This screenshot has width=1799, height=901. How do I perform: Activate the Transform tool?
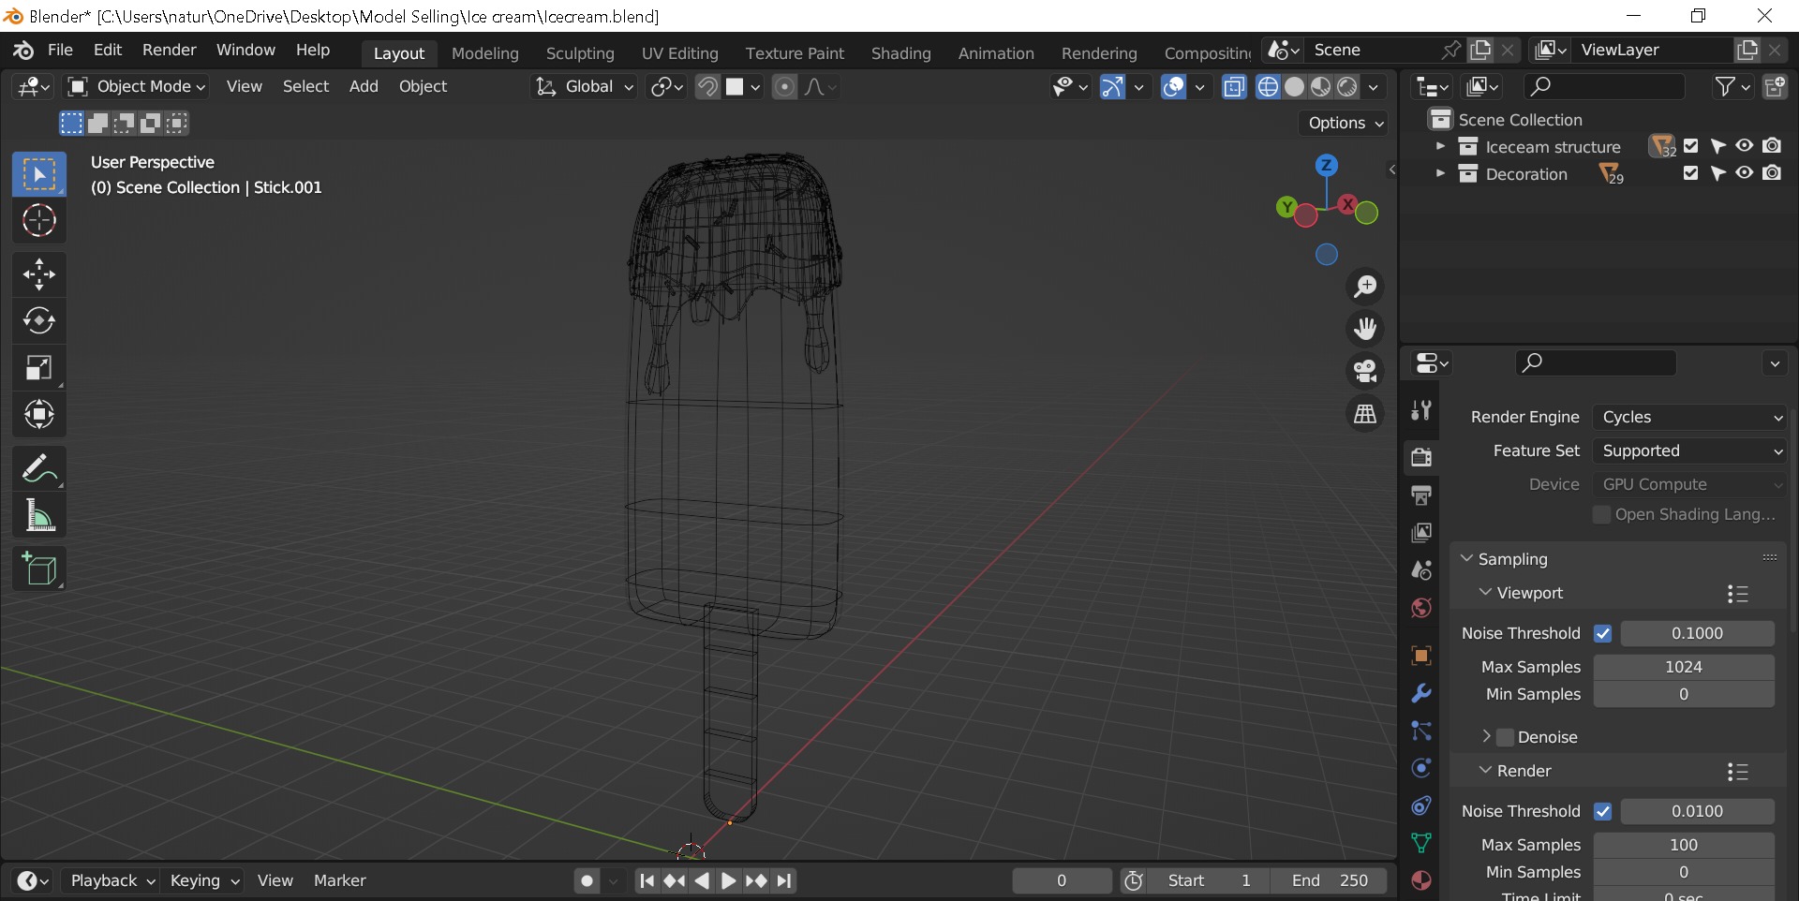point(38,415)
